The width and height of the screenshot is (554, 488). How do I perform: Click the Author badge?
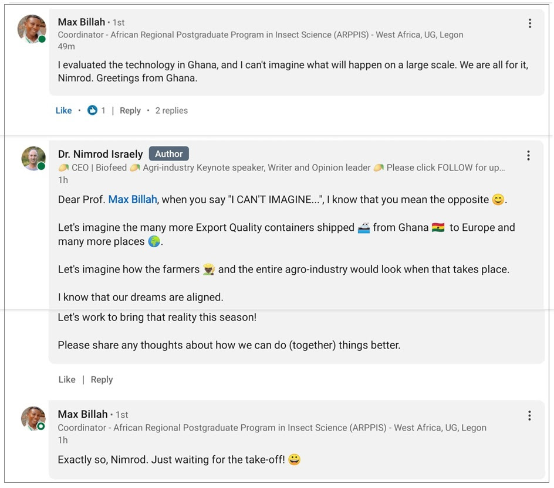pyautogui.click(x=168, y=154)
